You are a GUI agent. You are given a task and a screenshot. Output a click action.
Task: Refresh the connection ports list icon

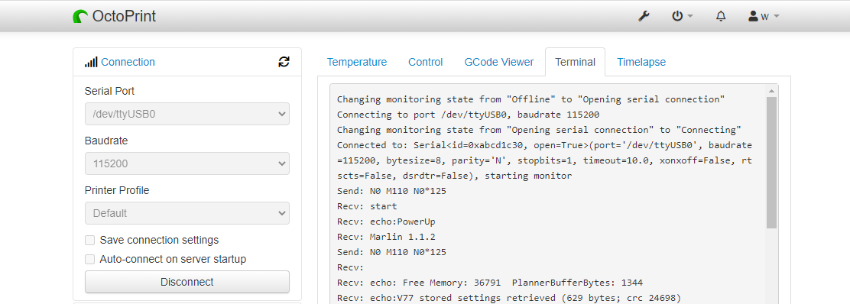tap(284, 62)
